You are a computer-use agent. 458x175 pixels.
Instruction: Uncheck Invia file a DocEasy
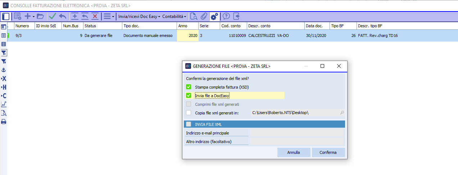click(x=189, y=96)
